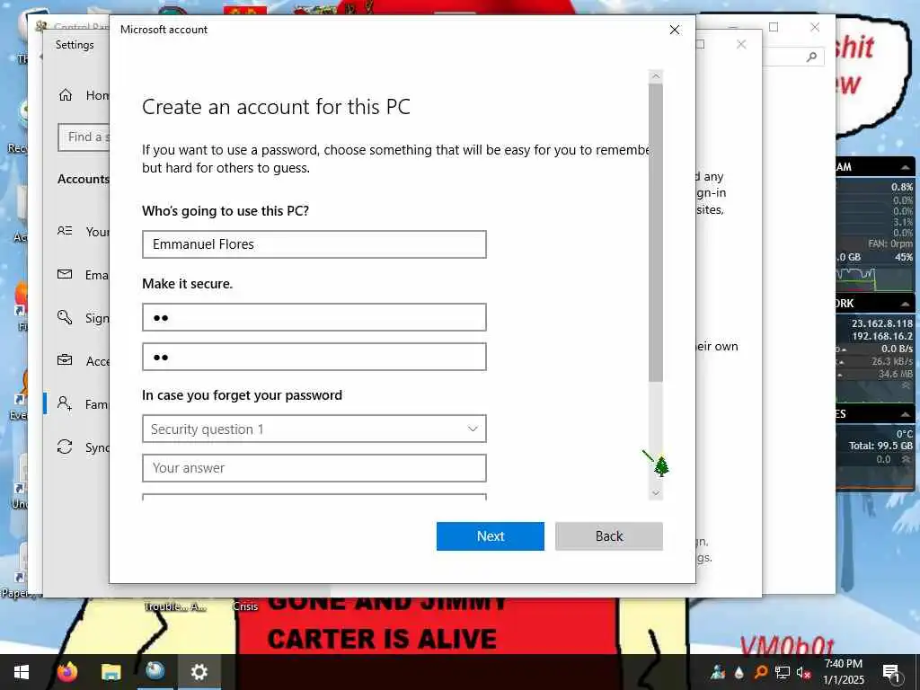The image size is (920, 690).
Task: Click the Control Panel search magnifier icon
Action: pos(811,57)
